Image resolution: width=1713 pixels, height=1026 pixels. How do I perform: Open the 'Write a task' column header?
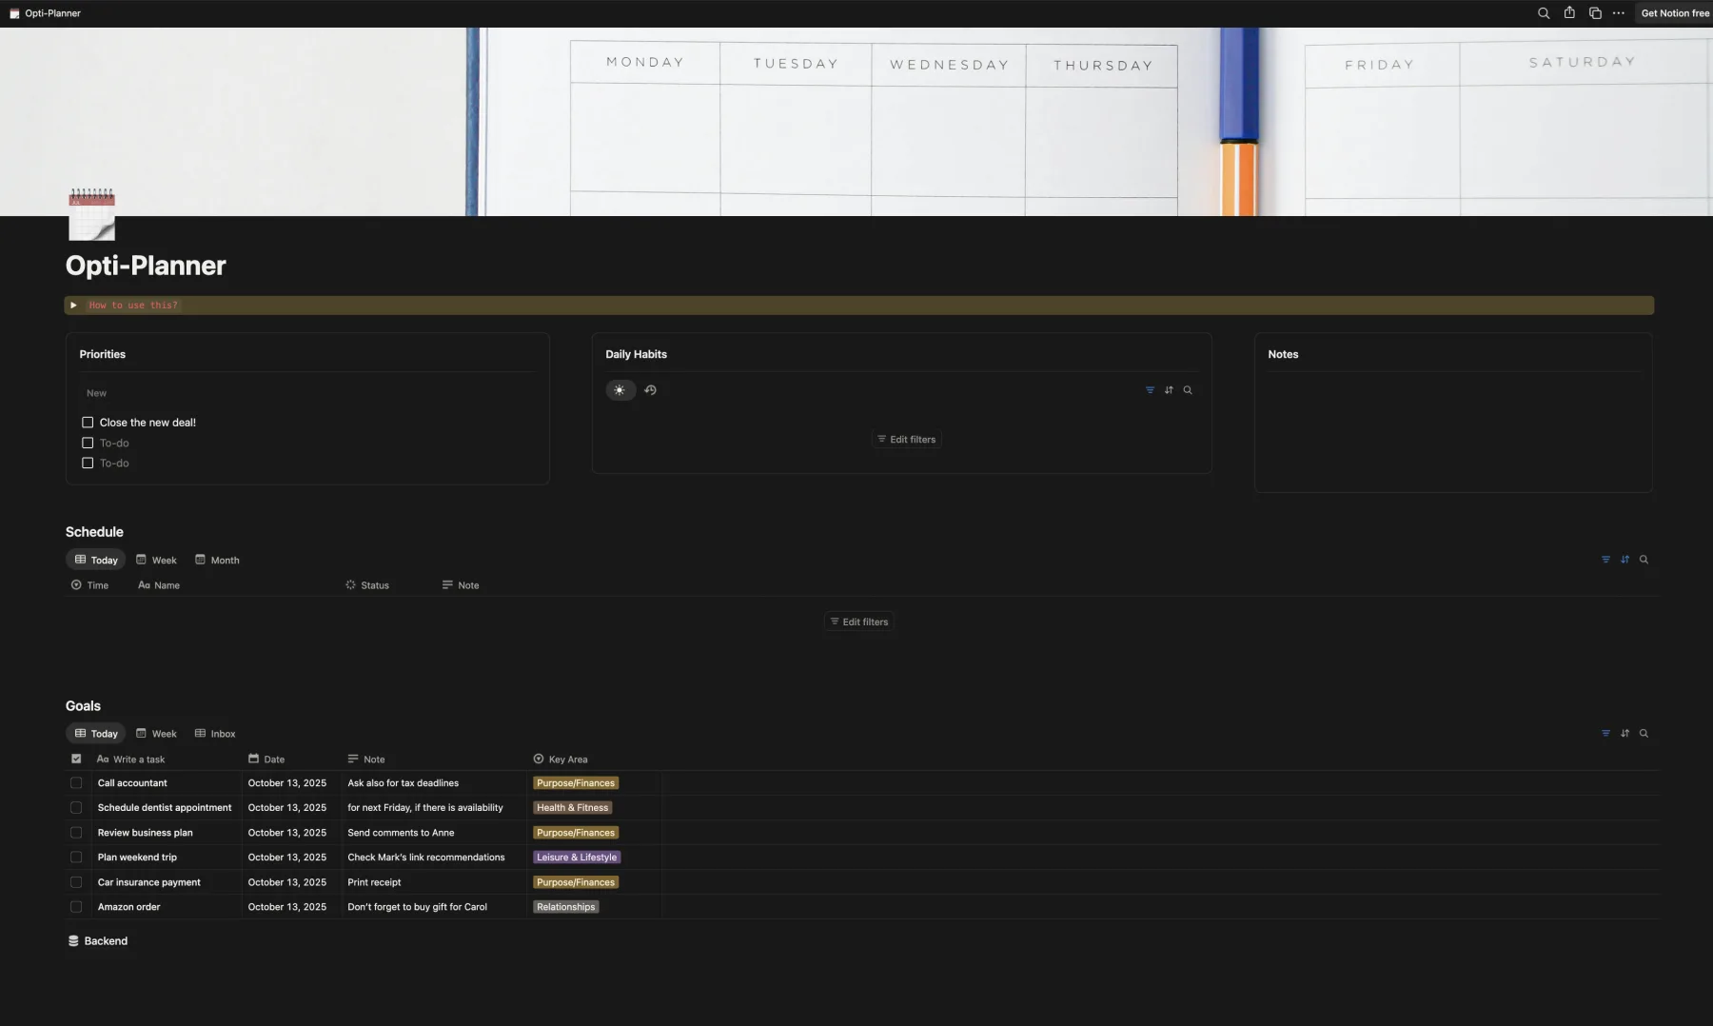click(131, 760)
